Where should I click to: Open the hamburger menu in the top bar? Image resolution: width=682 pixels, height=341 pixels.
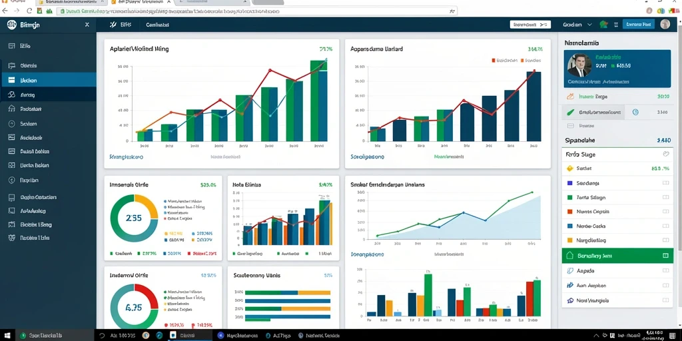[615, 25]
